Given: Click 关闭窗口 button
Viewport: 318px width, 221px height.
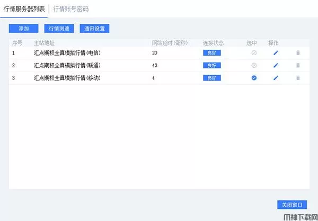Looking at the screenshot, I should [292, 205].
